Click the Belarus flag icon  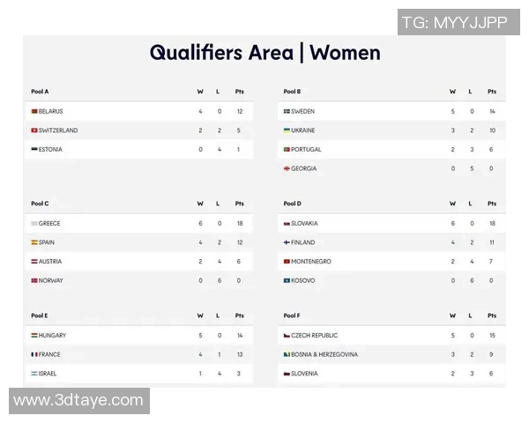[34, 112]
